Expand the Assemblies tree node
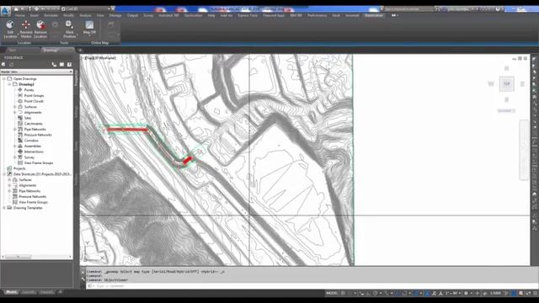The width and height of the screenshot is (539, 303). [15, 146]
